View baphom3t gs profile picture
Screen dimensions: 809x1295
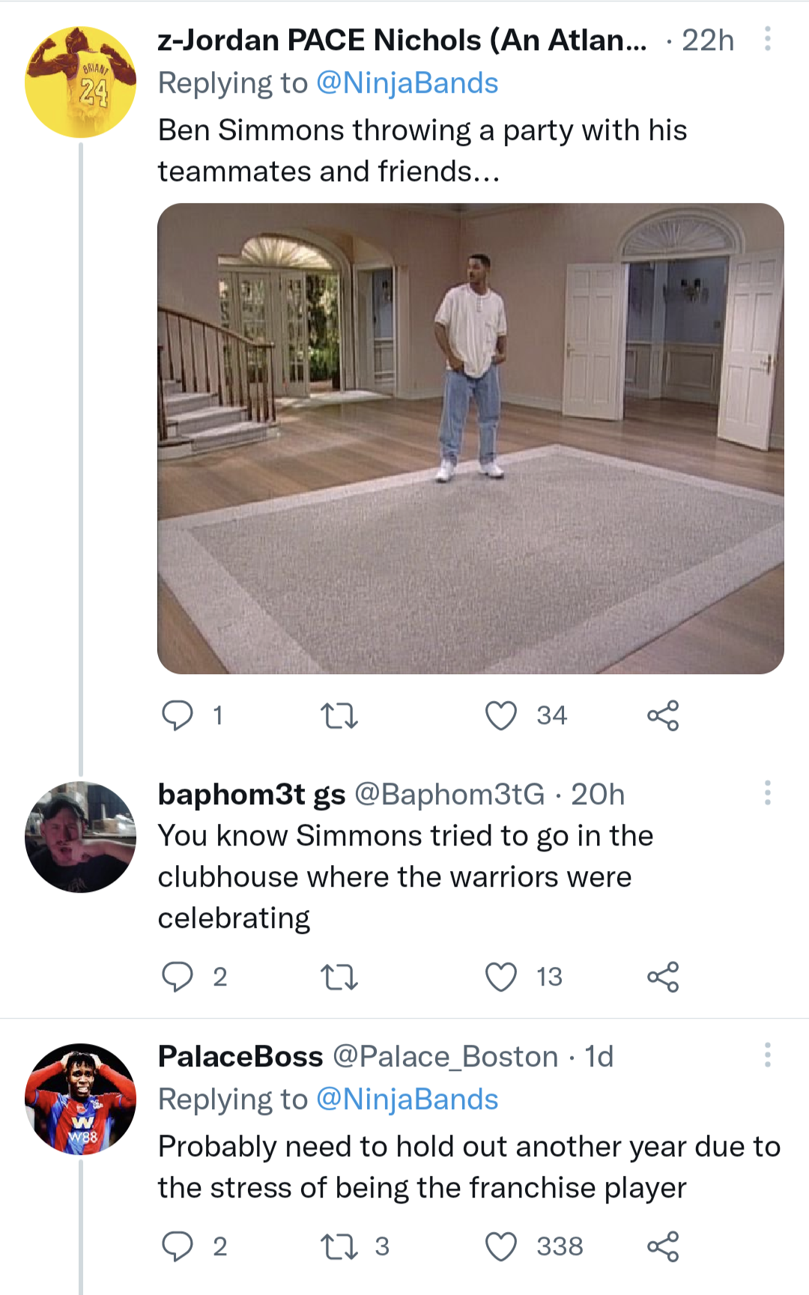tap(81, 837)
